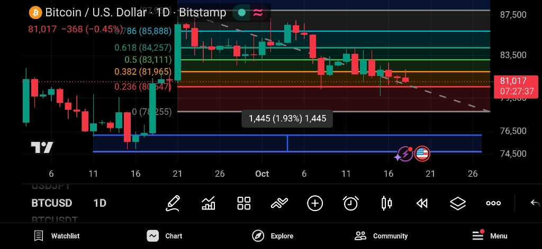Tap the add plus circle icon
542x249 pixels.
click(315, 203)
